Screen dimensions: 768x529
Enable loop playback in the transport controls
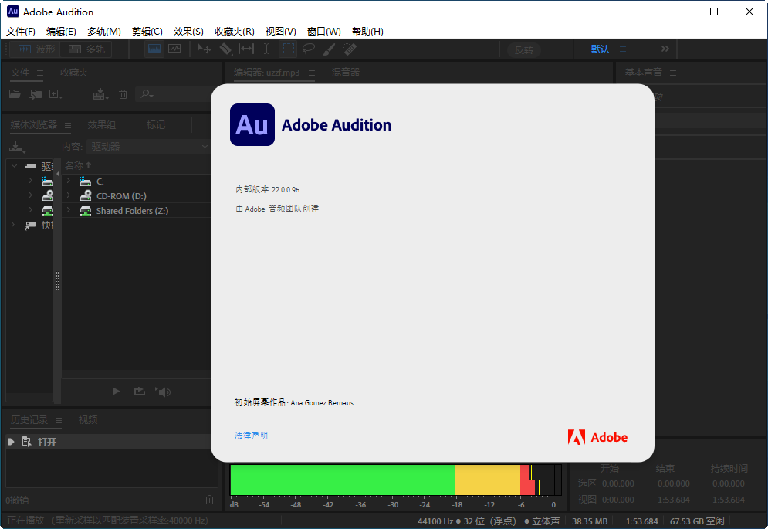click(x=139, y=392)
